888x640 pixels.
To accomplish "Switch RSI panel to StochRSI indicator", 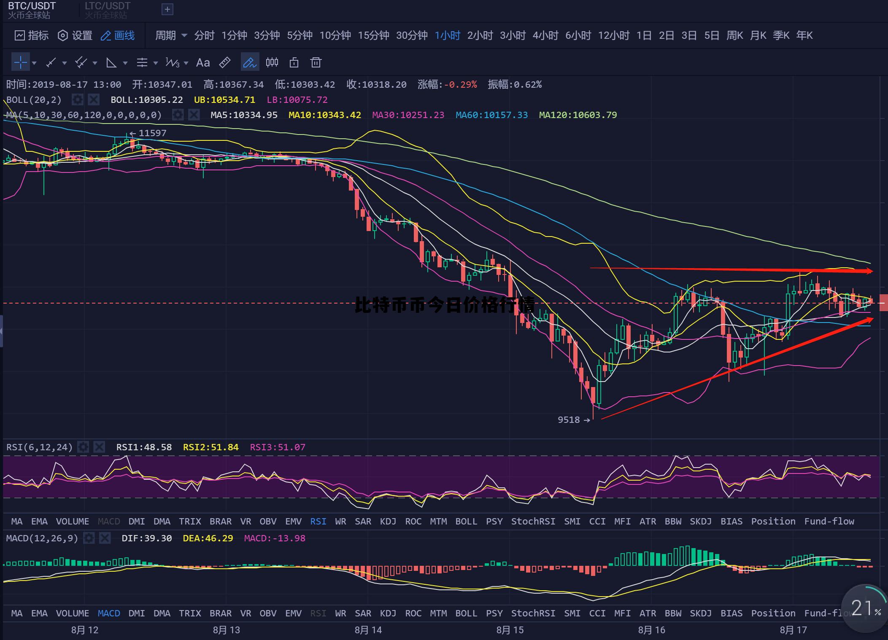I will [533, 522].
